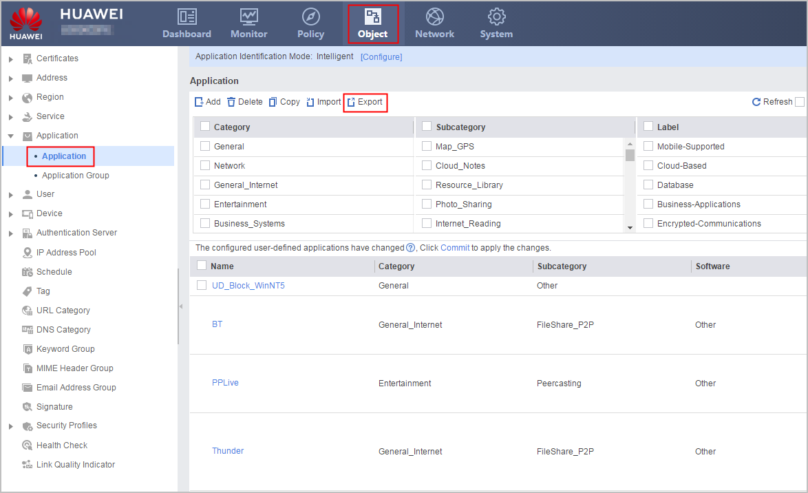This screenshot has width=808, height=493.
Task: Open URL Category in sidebar
Action: coord(63,311)
